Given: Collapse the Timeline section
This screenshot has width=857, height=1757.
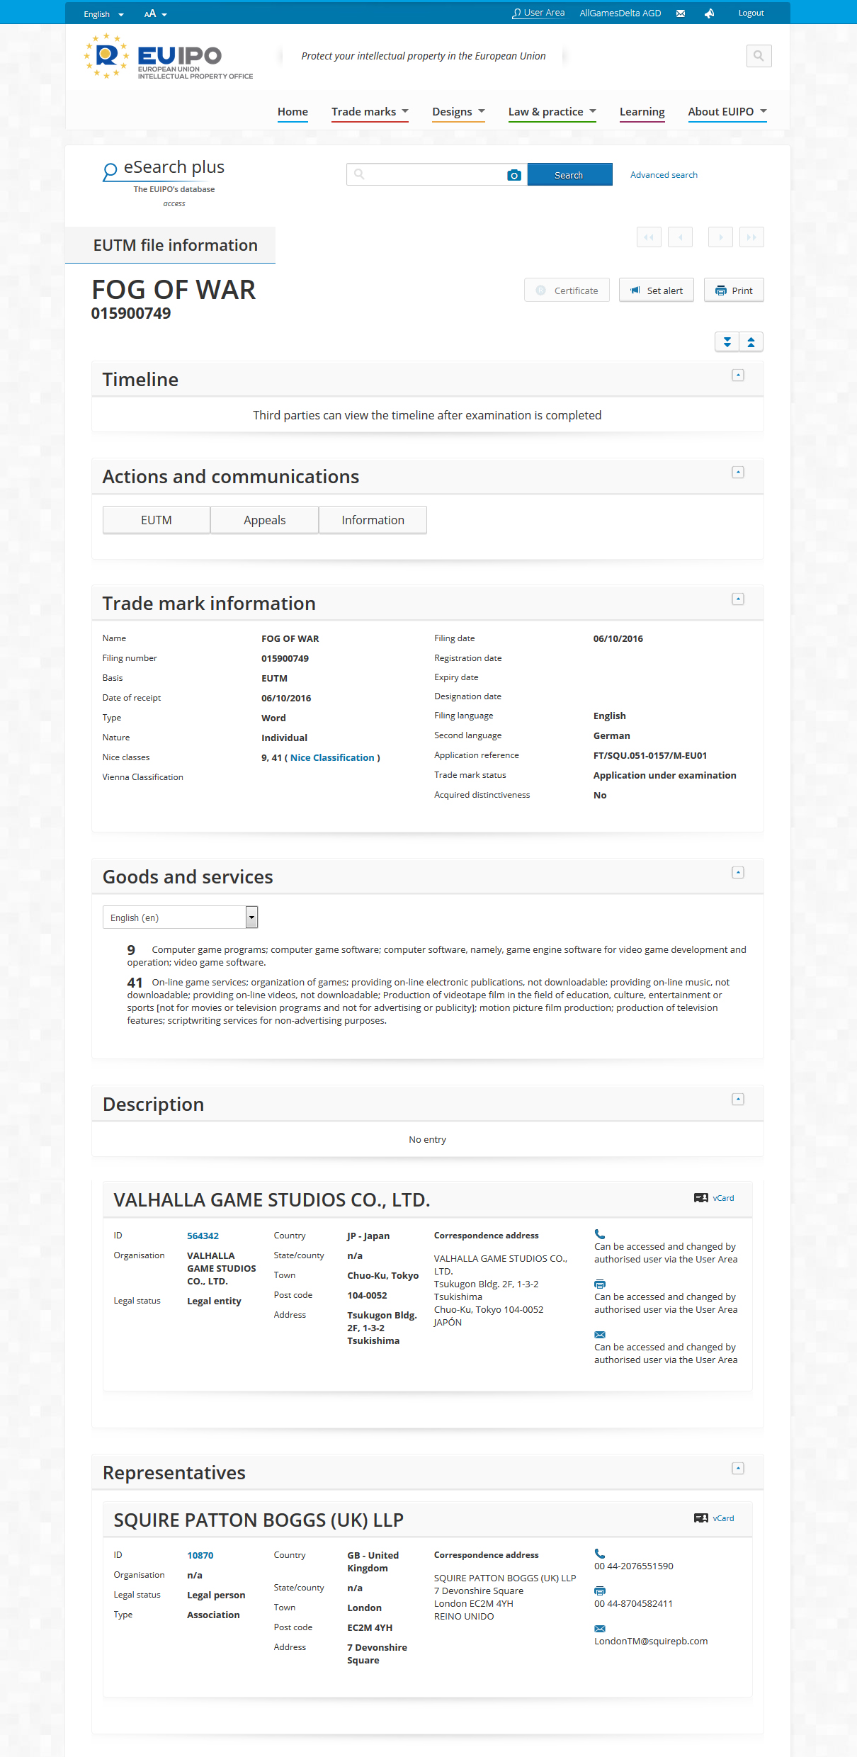Looking at the screenshot, I should click(737, 375).
